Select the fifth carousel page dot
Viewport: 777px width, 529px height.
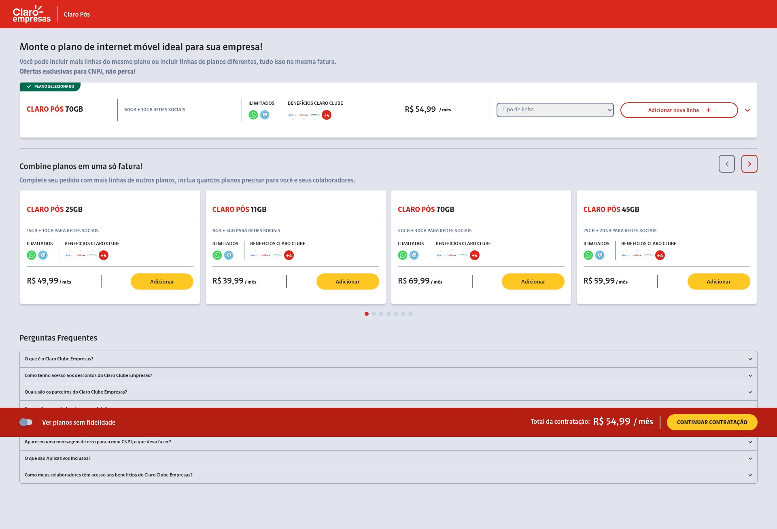pos(396,314)
